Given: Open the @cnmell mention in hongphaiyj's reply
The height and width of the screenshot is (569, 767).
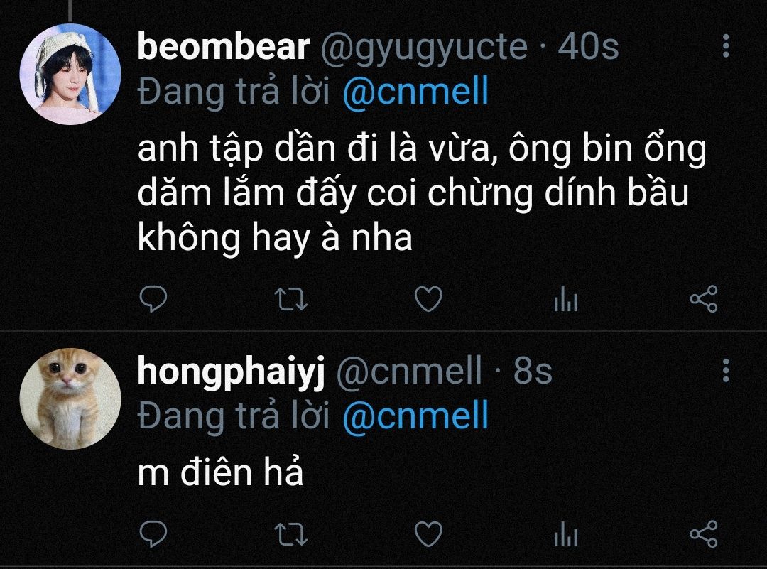Looking at the screenshot, I should 415,416.
